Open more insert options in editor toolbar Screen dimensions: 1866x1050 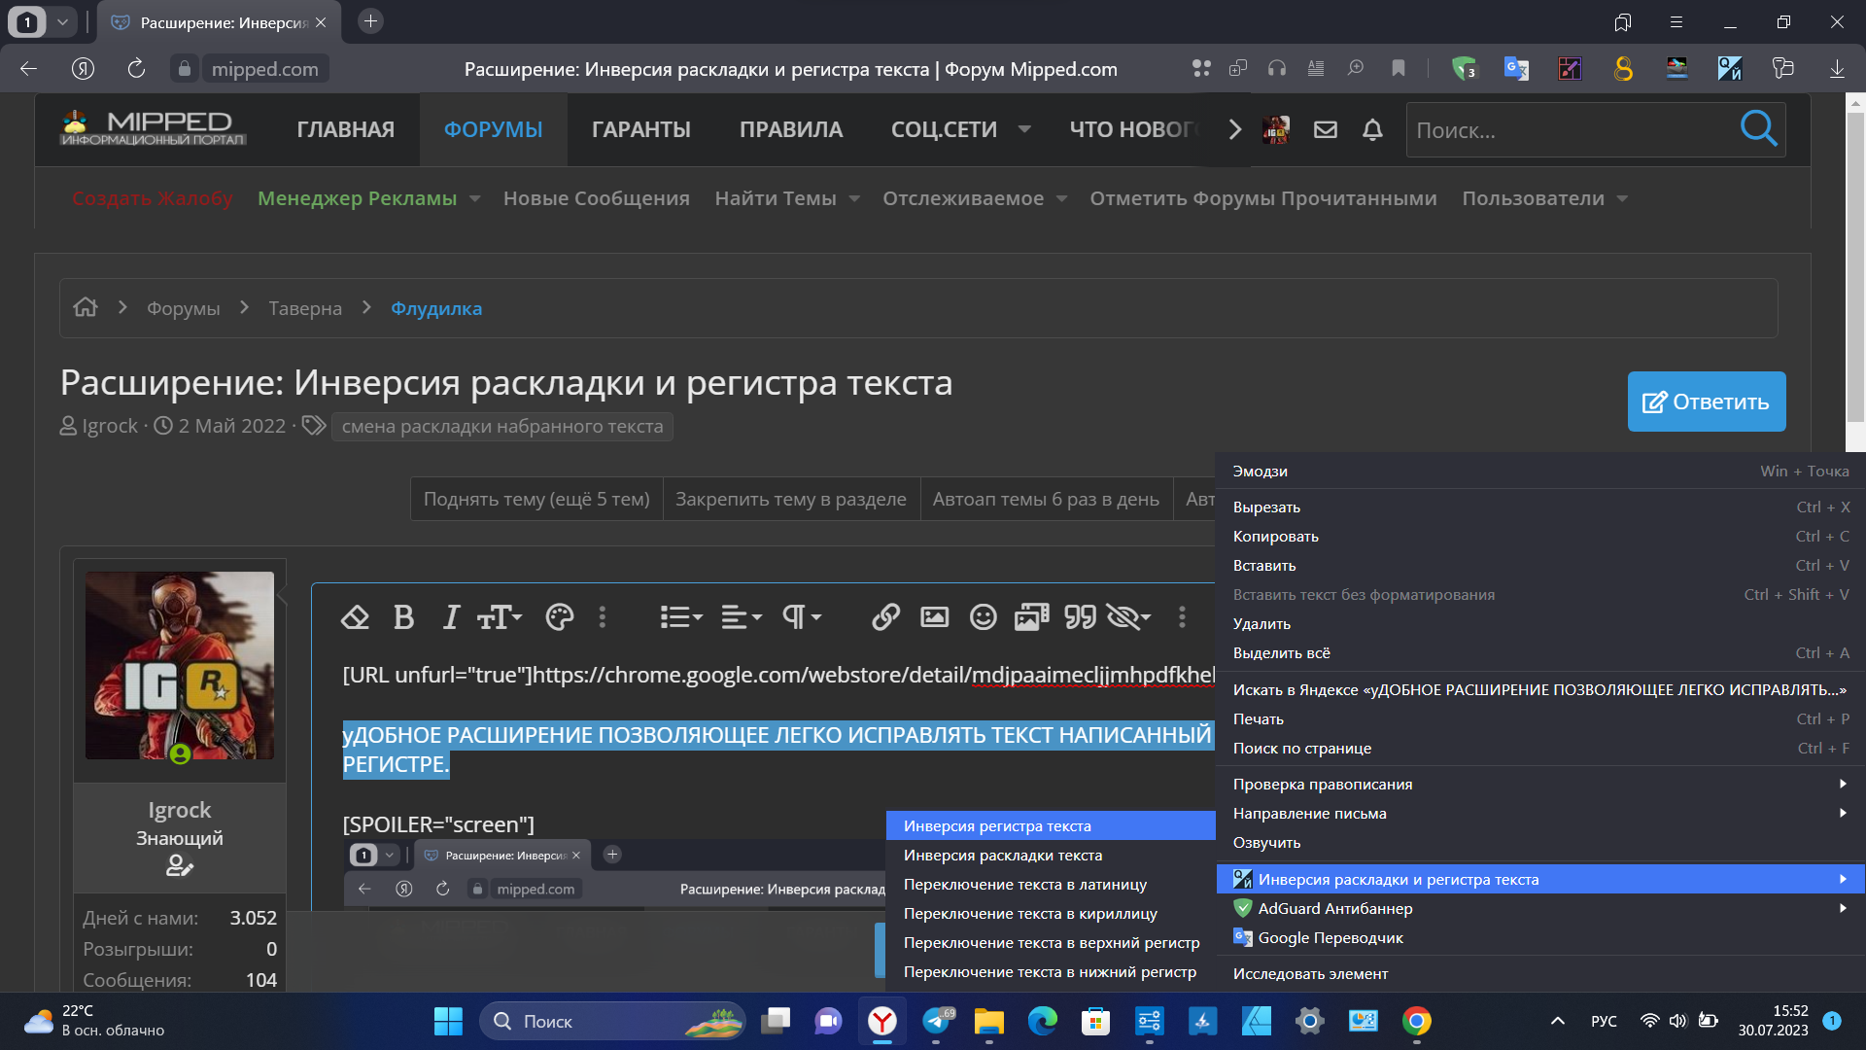pos(1182,616)
